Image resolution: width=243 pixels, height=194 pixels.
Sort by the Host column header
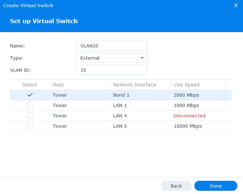[58, 85]
